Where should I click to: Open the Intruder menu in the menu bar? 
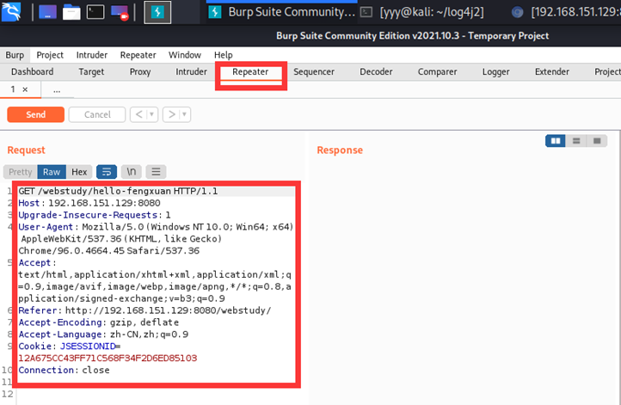[x=91, y=55]
